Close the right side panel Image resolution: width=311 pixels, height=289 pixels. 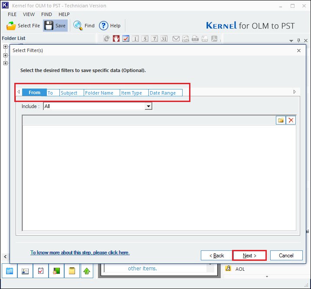coord(306,40)
